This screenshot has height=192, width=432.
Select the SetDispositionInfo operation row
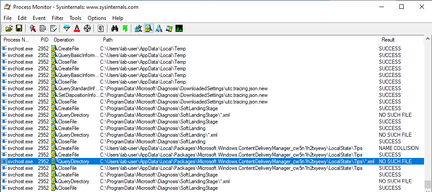[212, 95]
